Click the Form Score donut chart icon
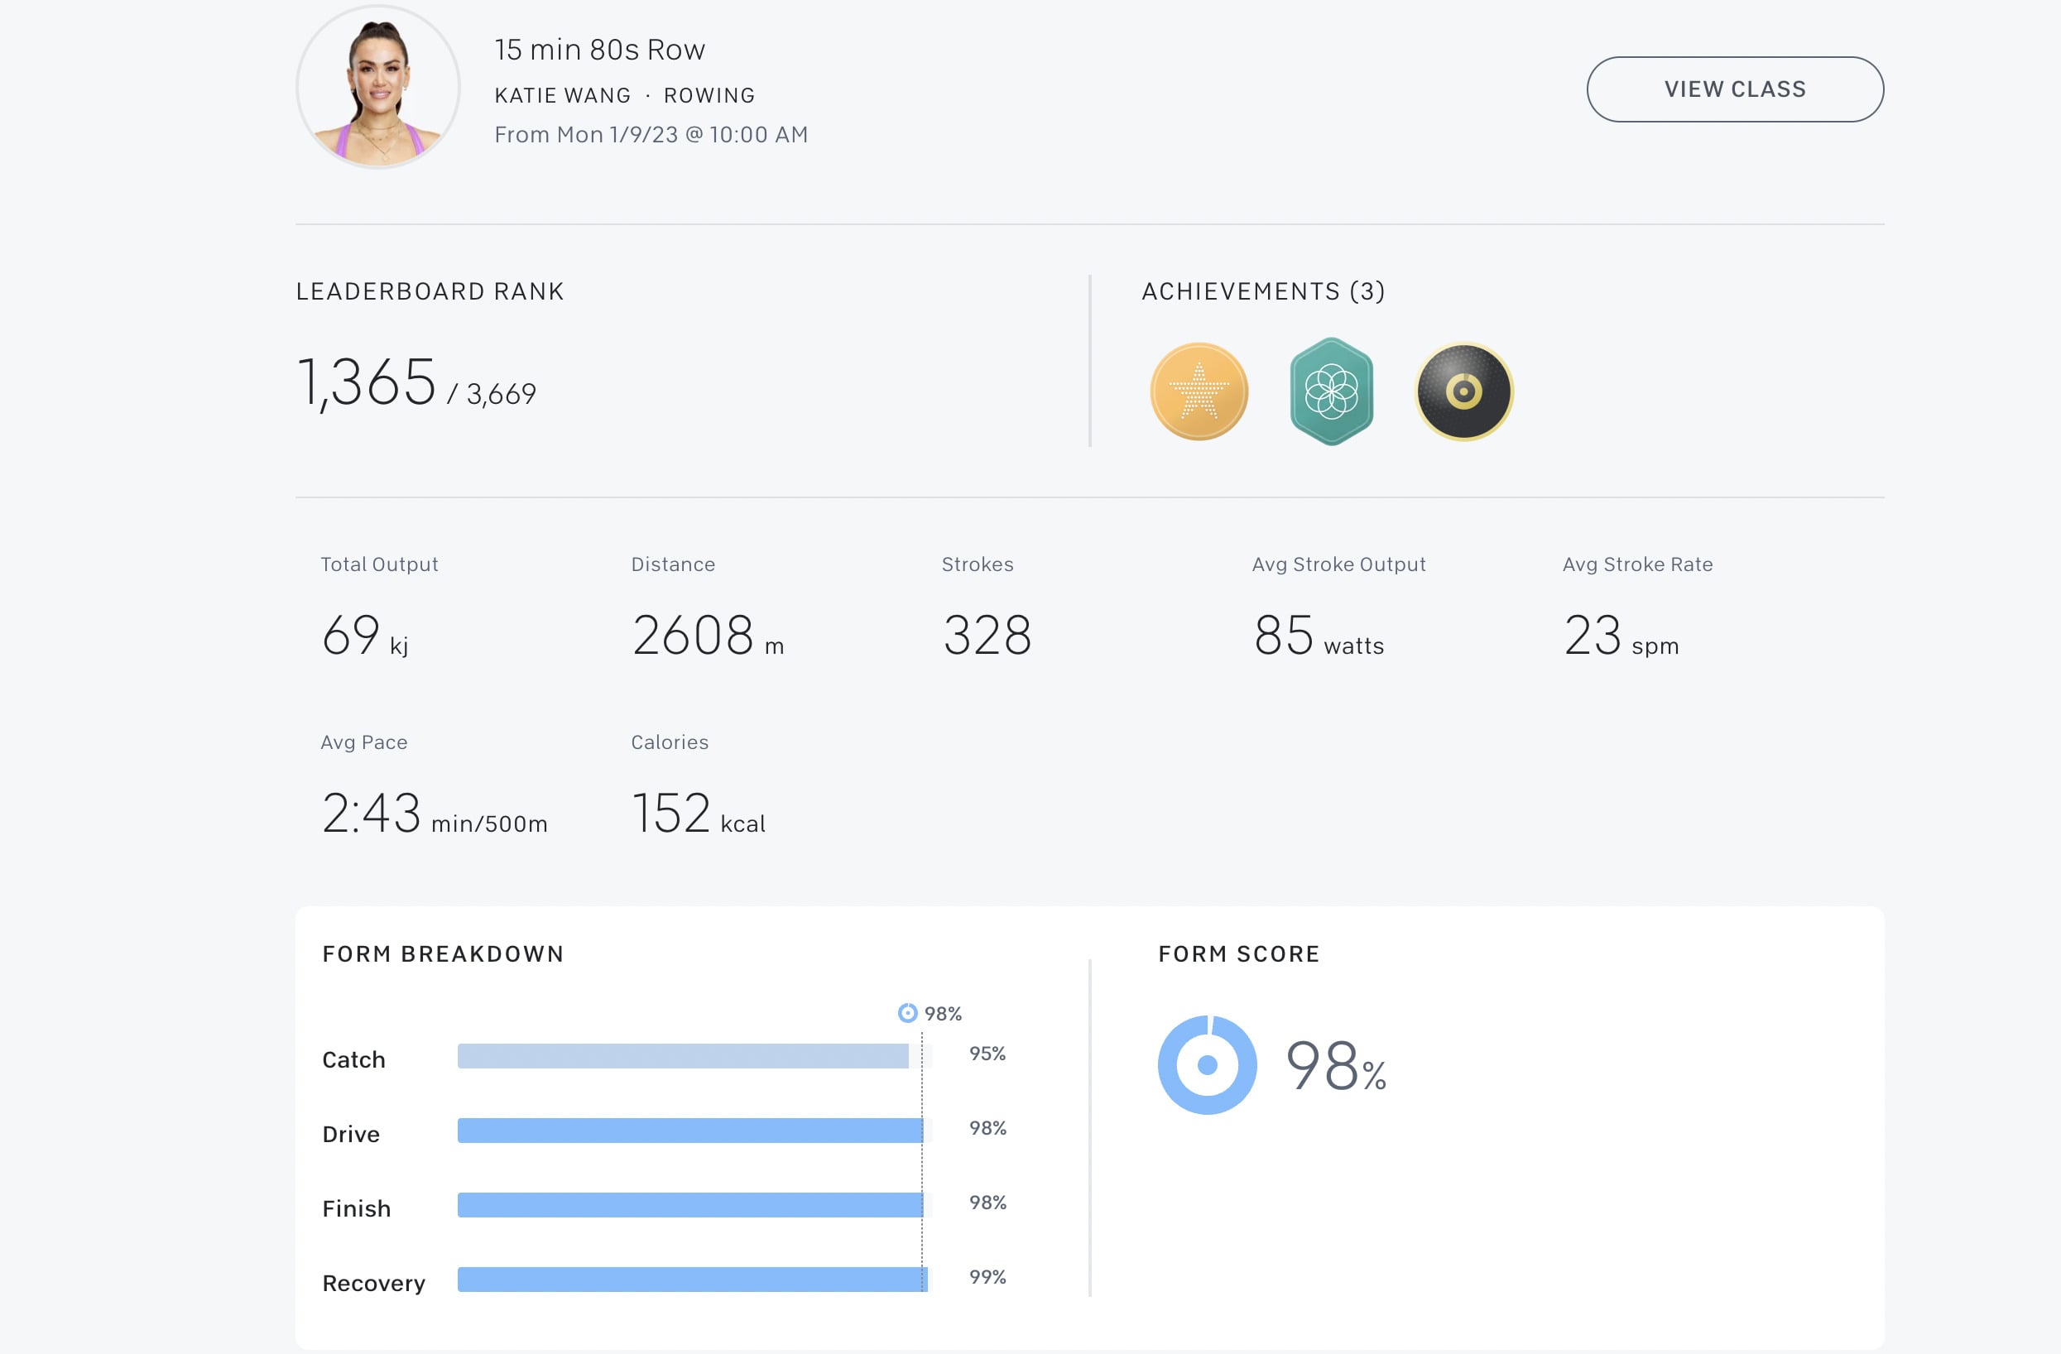 1207,1065
